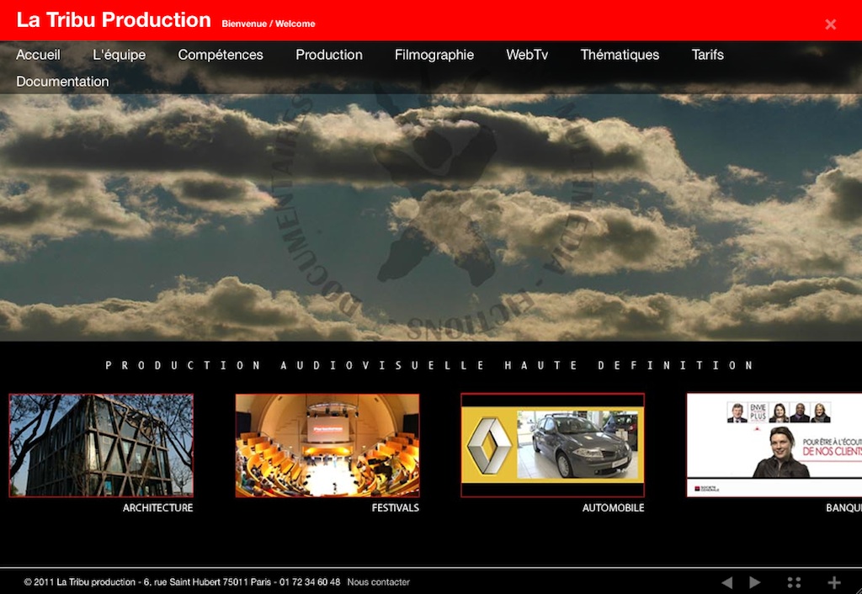Open the Production menu
The width and height of the screenshot is (862, 594).
328,55
